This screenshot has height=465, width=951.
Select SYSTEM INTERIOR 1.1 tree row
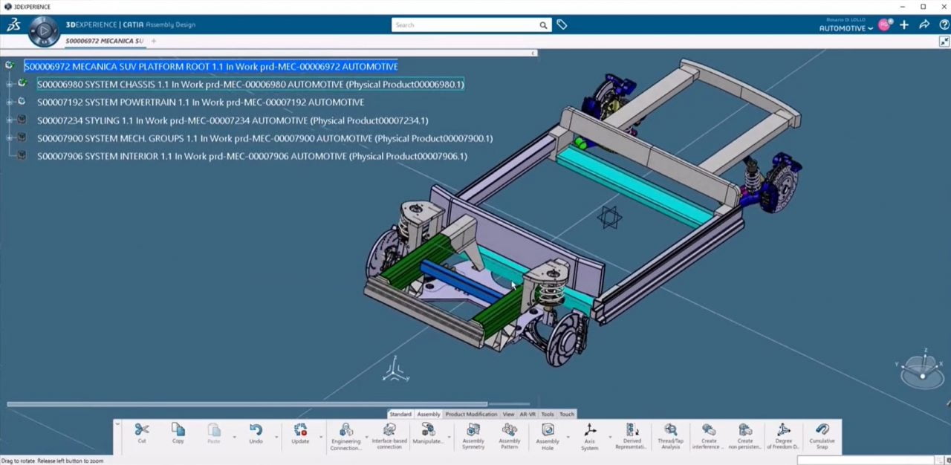(252, 156)
